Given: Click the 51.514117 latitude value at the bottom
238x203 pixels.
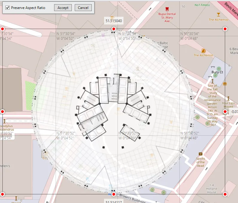Looking at the screenshot, I should click(x=114, y=202).
